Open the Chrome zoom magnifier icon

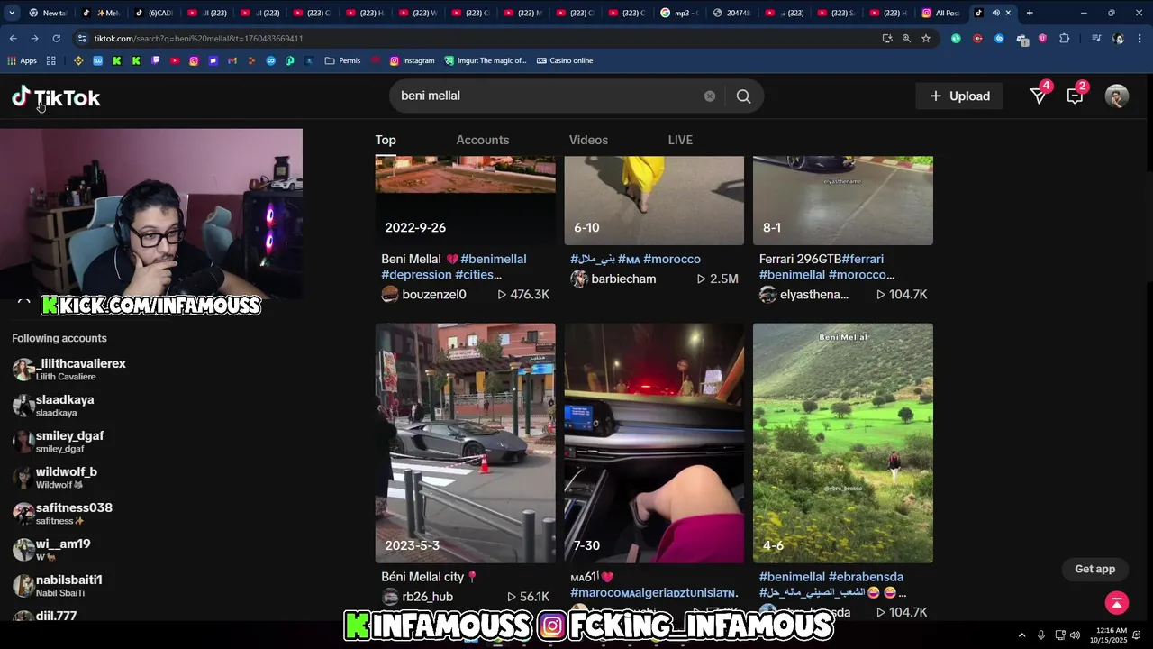tap(906, 39)
